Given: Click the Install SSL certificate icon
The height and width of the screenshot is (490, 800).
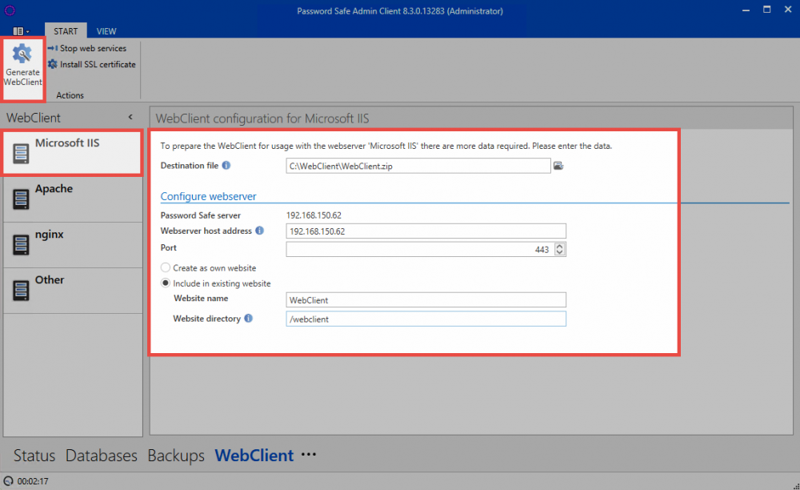Looking at the screenshot, I should (53, 65).
